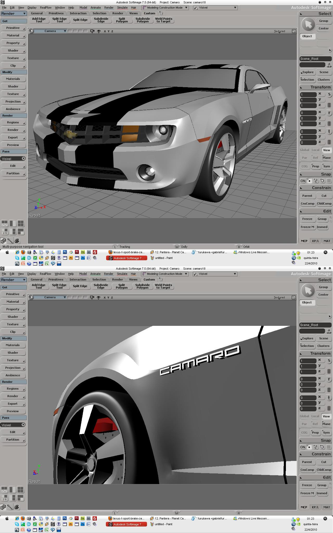Click Autodesk Softimage dock button below full-car window
The image size is (333, 533).
point(127,258)
